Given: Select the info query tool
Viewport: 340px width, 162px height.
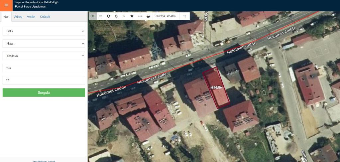Looking at the screenshot, I should tap(124, 16).
